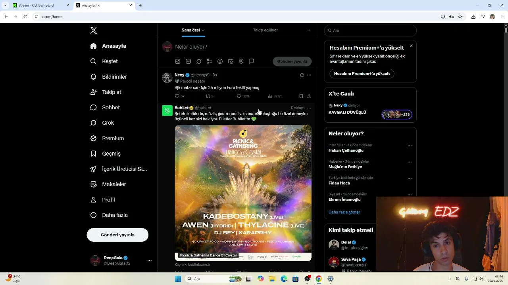This screenshot has height=285, width=508.
Task: Open more options on Nexy's post
Action: [x=309, y=75]
